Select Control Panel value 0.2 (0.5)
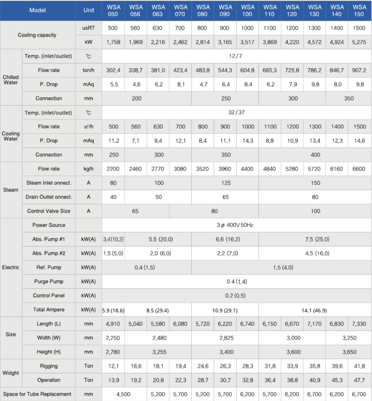This screenshot has height=401, width=372. [236, 296]
